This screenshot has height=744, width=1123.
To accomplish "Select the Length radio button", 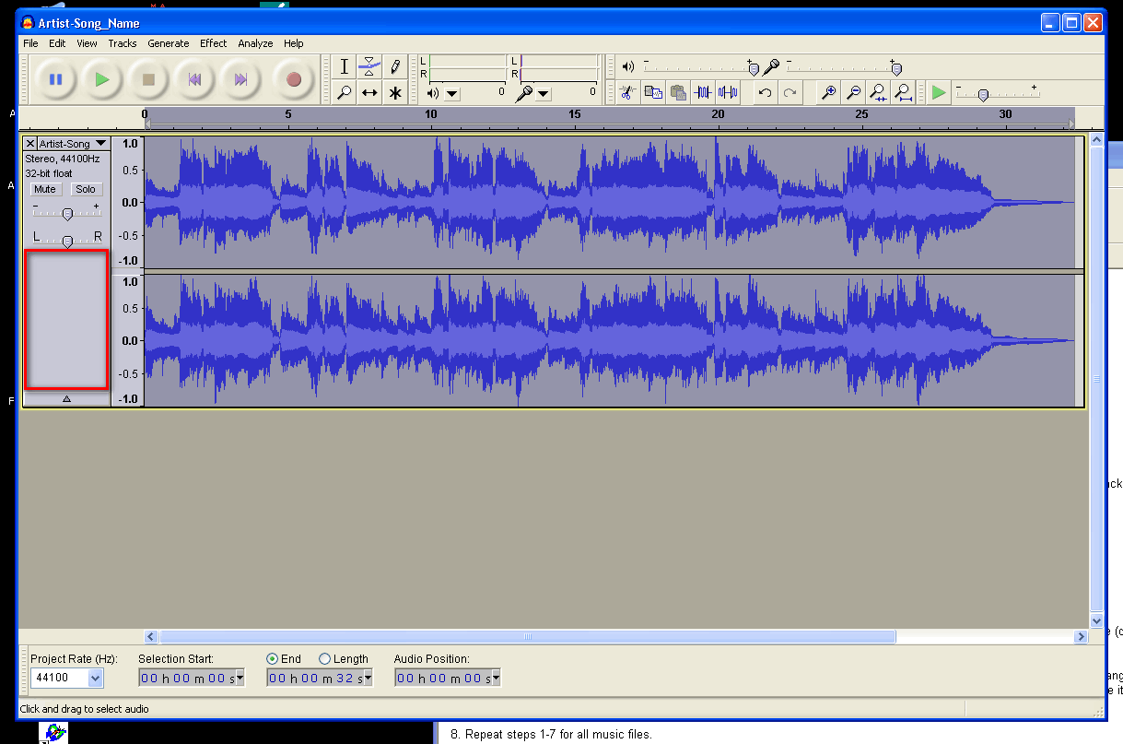I will click(x=324, y=659).
